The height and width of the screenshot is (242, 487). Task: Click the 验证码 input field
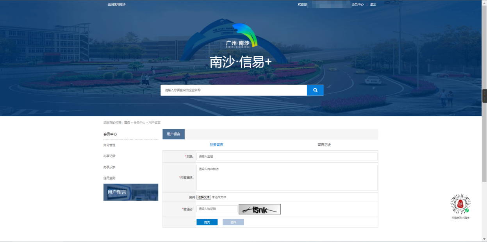(217, 209)
